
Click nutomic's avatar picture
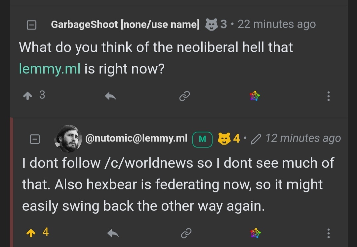pos(68,139)
